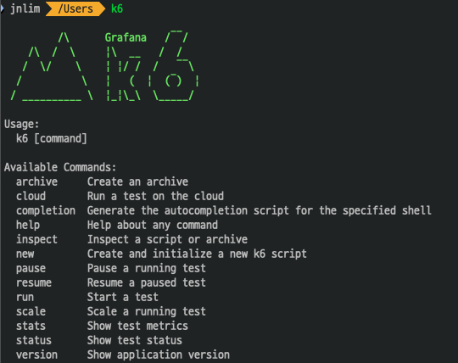Click the 'cloud' command name
The image size is (458, 363).
31,196
